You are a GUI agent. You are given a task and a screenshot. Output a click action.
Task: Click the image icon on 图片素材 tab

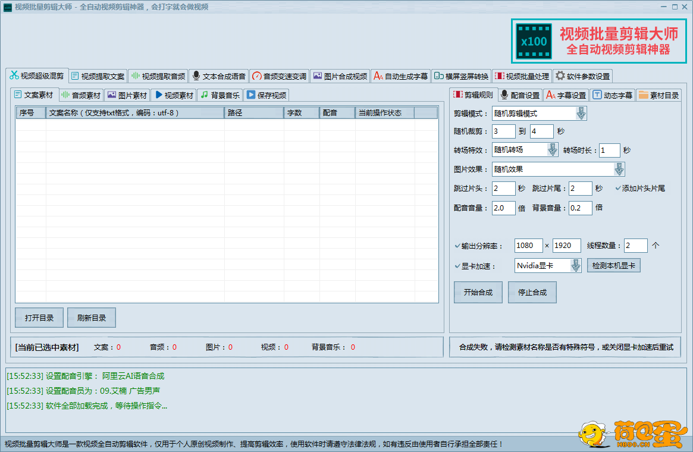pos(112,95)
